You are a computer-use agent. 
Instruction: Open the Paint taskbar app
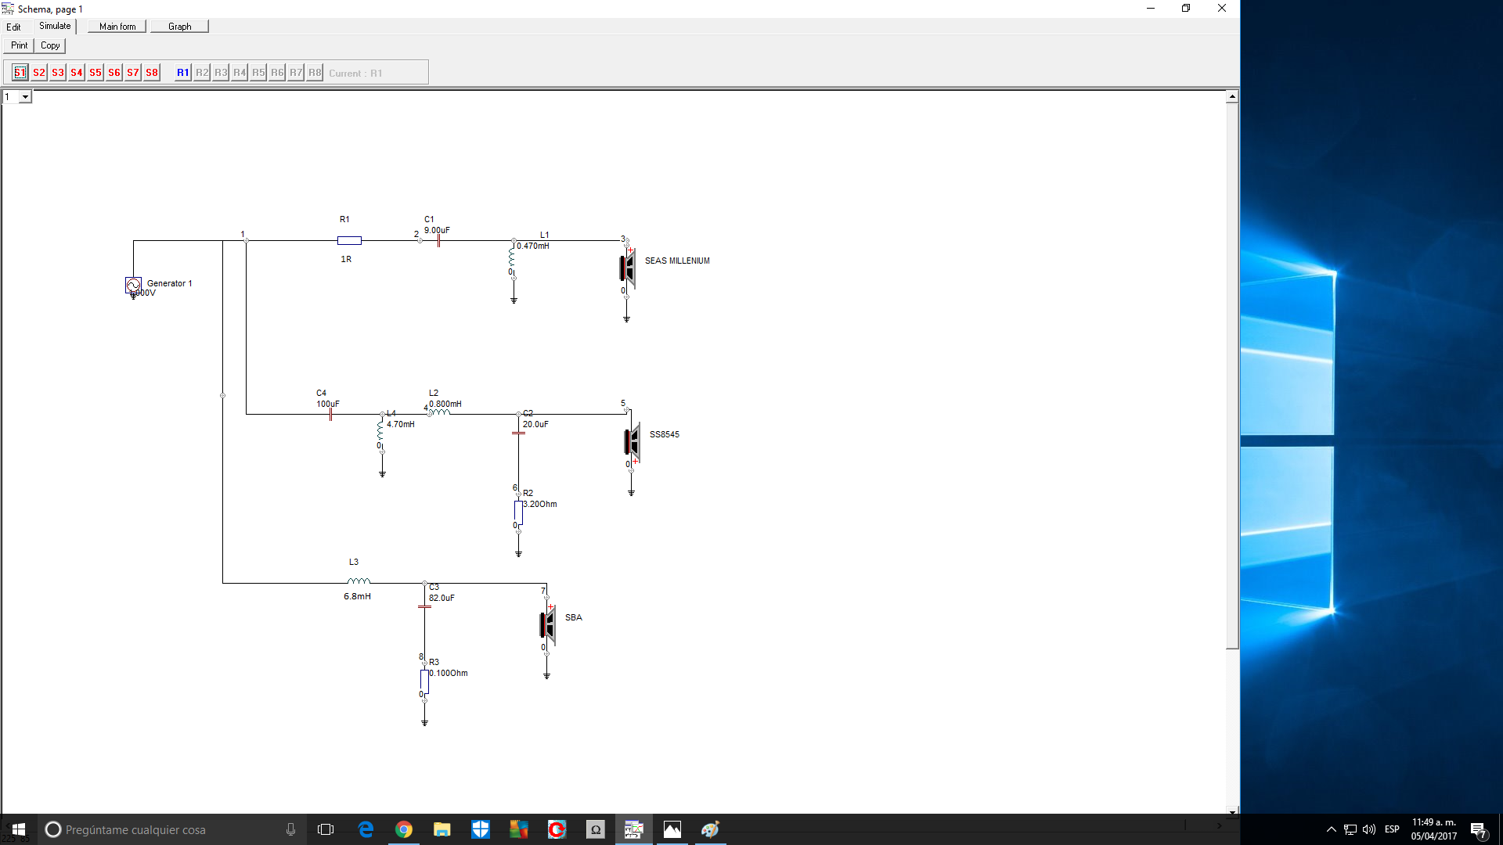pyautogui.click(x=711, y=829)
